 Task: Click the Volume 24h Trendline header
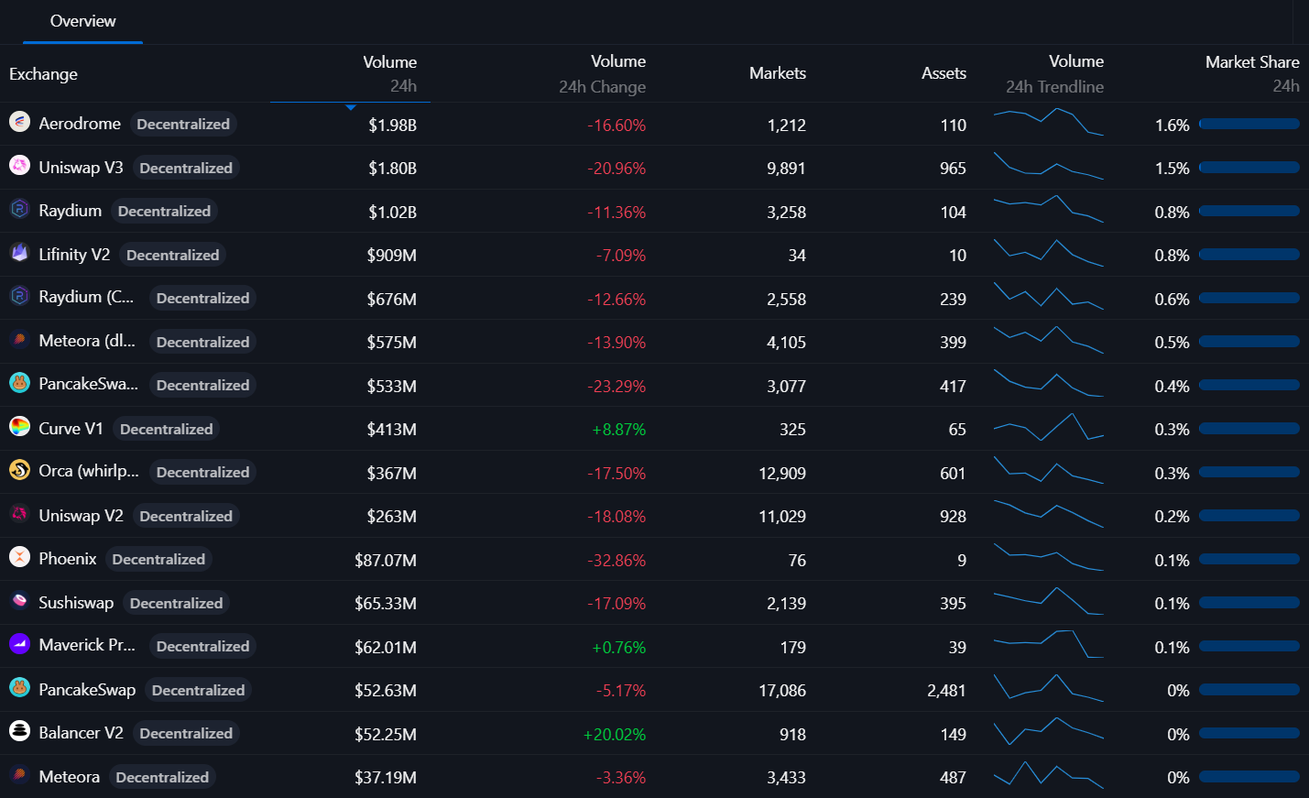point(1054,74)
